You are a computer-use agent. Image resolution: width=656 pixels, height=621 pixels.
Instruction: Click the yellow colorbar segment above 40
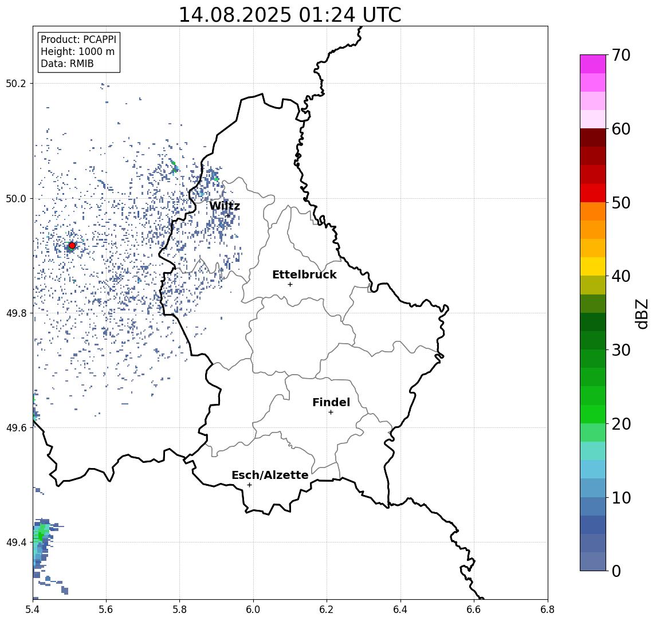(x=593, y=266)
